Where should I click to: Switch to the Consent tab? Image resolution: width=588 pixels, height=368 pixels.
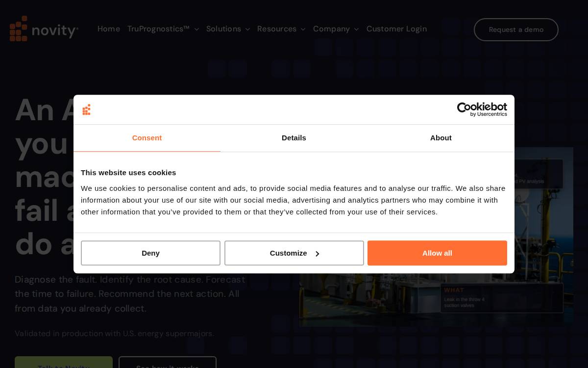coord(147,138)
